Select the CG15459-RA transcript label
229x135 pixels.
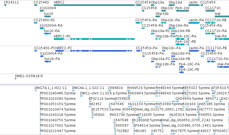tap(146, 20)
